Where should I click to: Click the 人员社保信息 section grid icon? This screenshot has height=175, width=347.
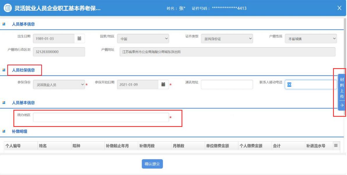pyautogui.click(x=4, y=70)
